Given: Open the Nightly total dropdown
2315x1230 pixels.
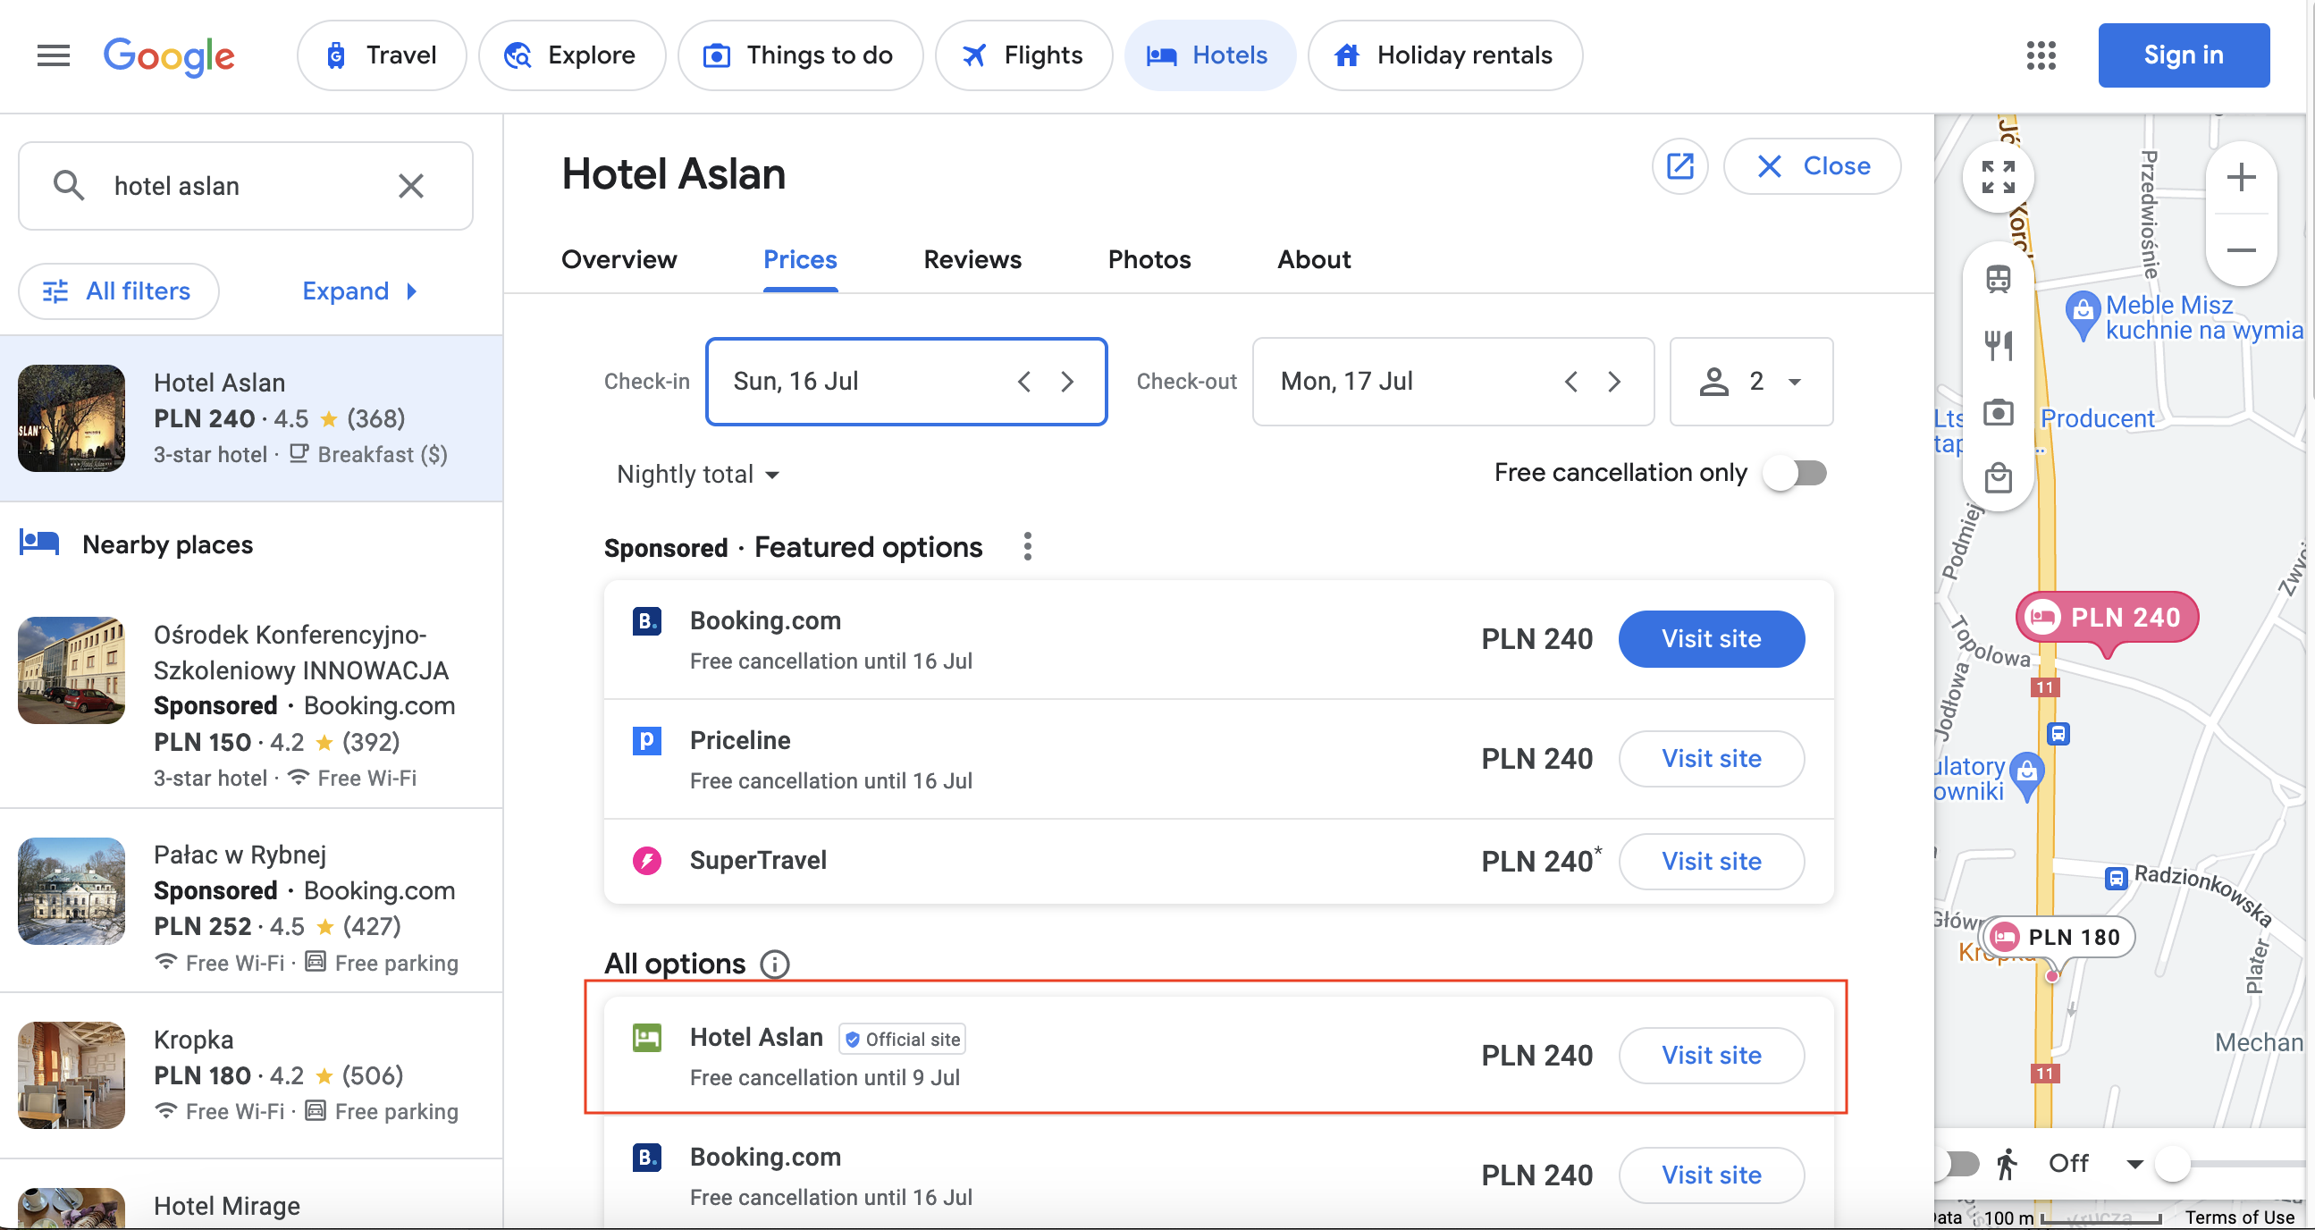Looking at the screenshot, I should (698, 474).
